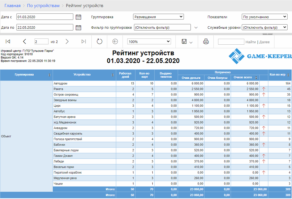Click red arrow in Бабочки row

tap(264, 145)
